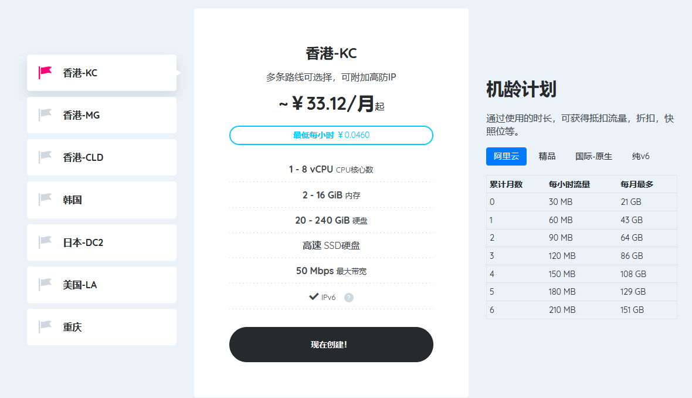Select the 香港-KC region label
Screen dimensions: 692x398
(80, 73)
